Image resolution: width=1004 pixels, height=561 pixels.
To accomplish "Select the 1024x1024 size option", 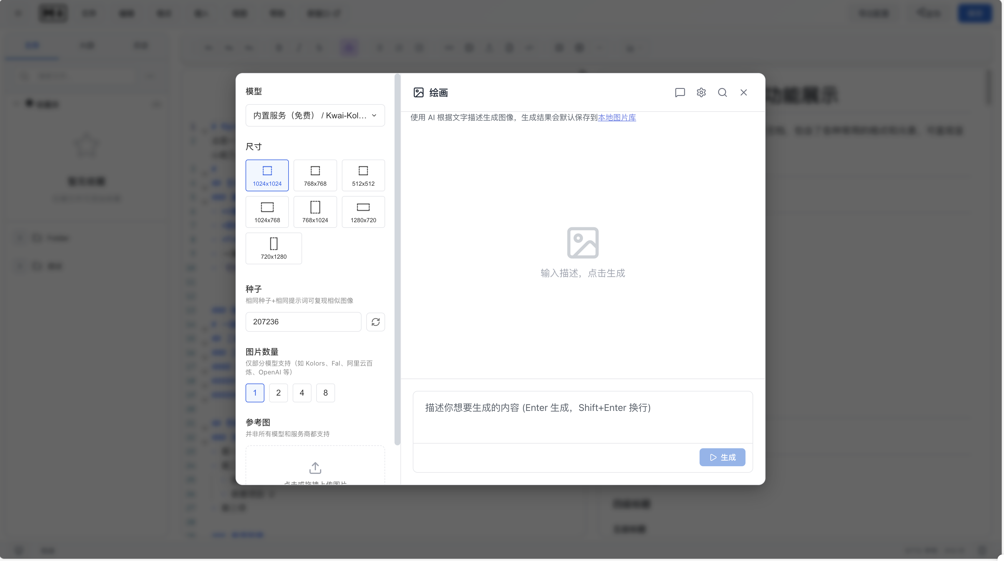I will 267,175.
